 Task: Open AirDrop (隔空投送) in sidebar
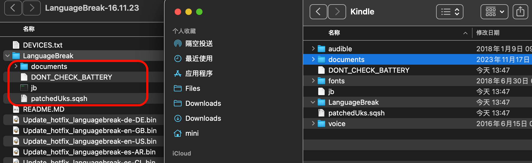199,44
